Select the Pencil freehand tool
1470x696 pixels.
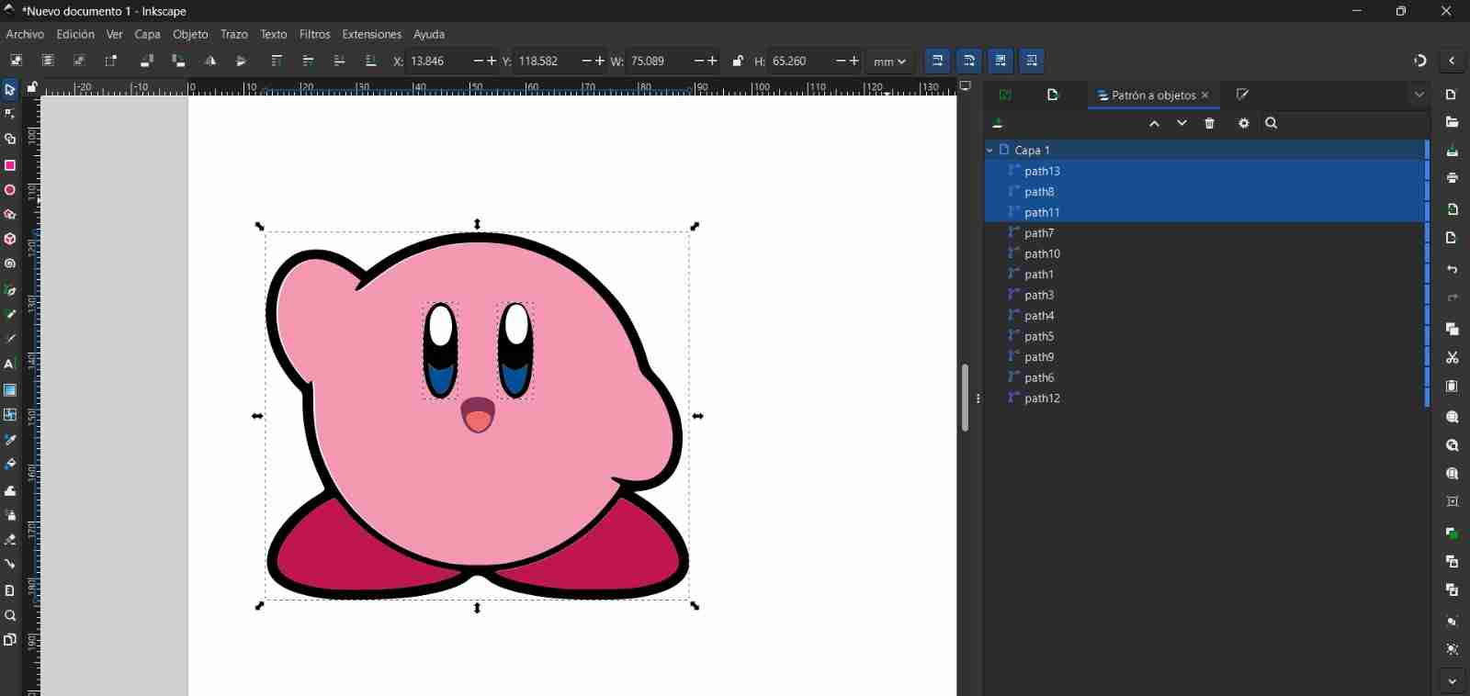pyautogui.click(x=10, y=315)
